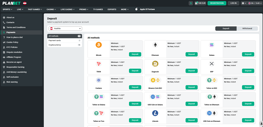
Task: Open Self-exclusion page
Action: pyautogui.click(x=21, y=77)
